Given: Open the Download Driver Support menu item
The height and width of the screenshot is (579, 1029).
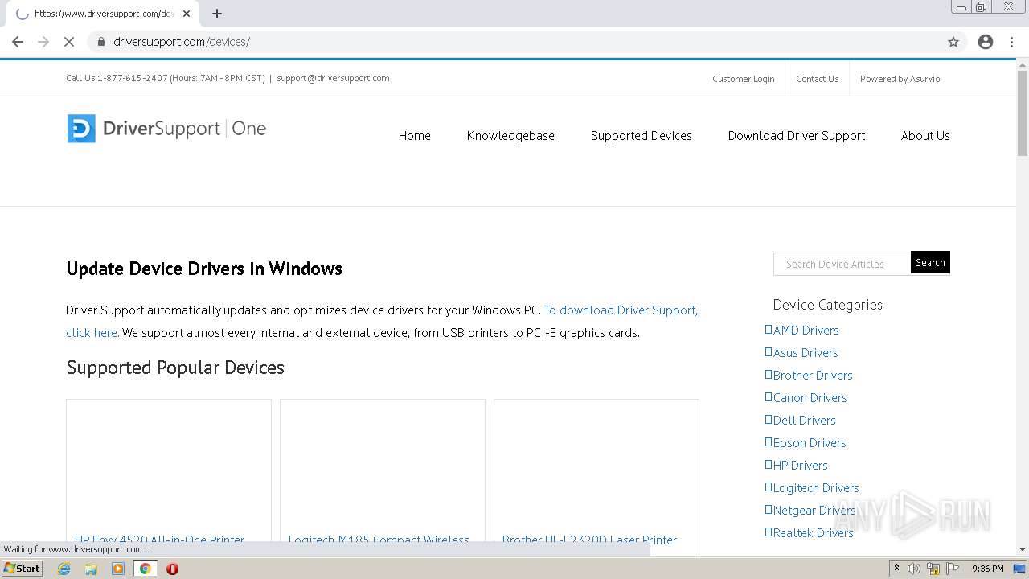Looking at the screenshot, I should click(797, 136).
